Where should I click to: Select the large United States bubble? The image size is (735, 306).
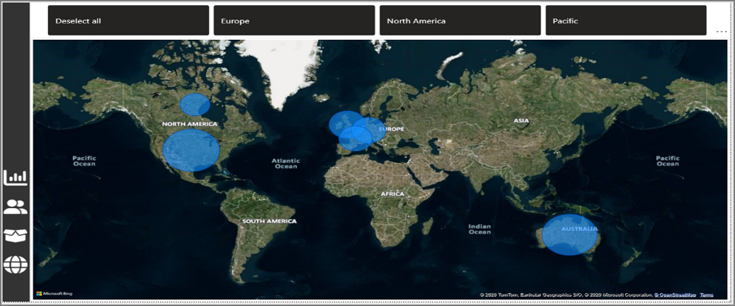(192, 150)
